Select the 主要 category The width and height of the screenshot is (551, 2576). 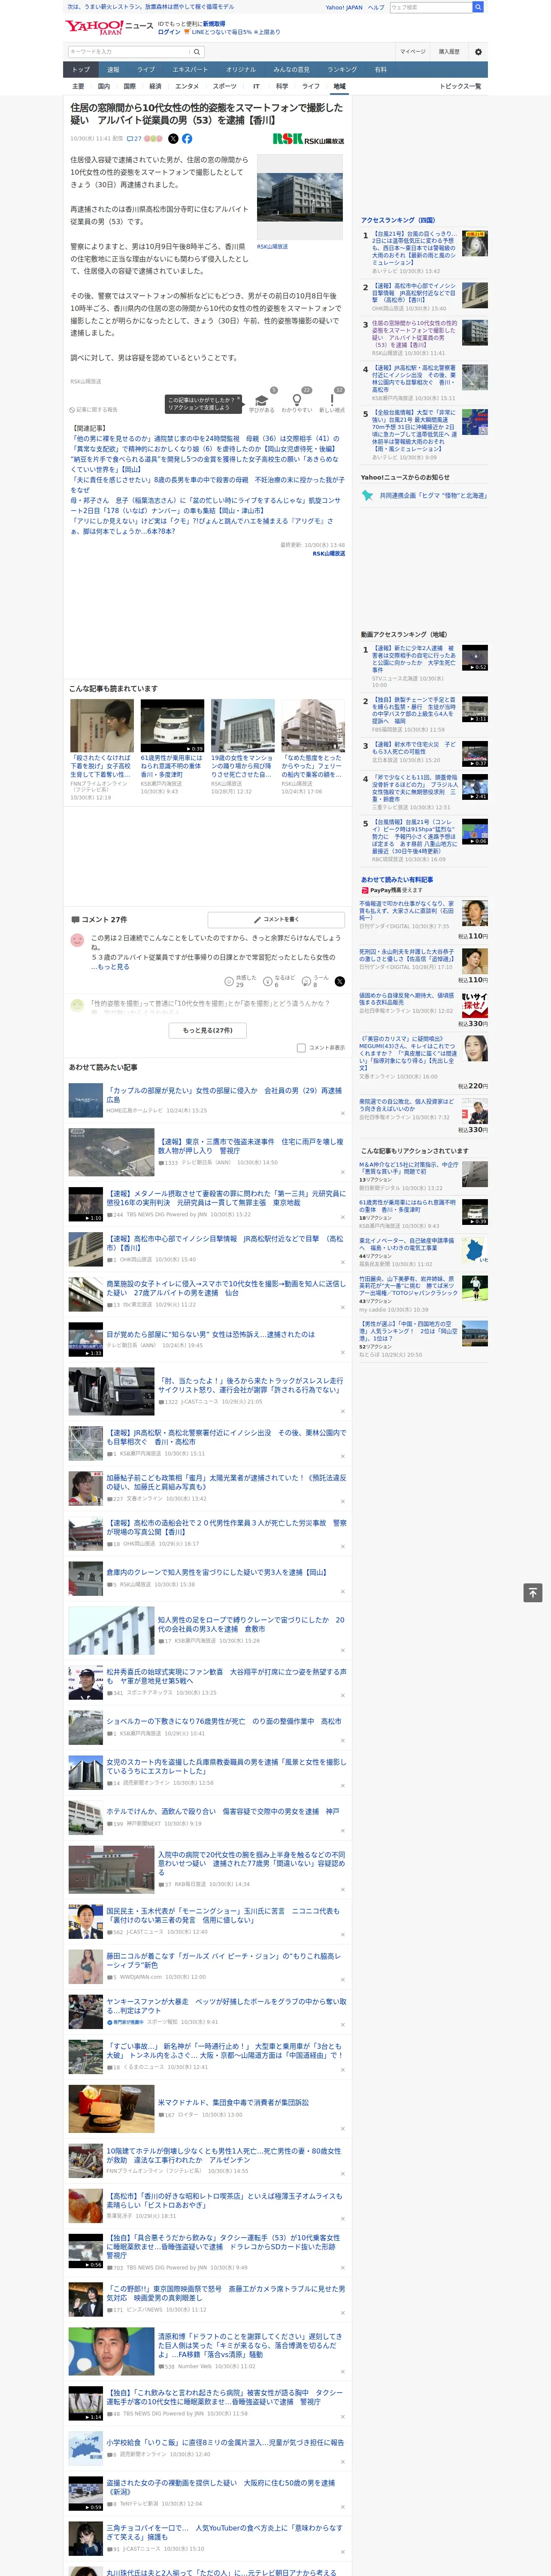click(x=78, y=86)
